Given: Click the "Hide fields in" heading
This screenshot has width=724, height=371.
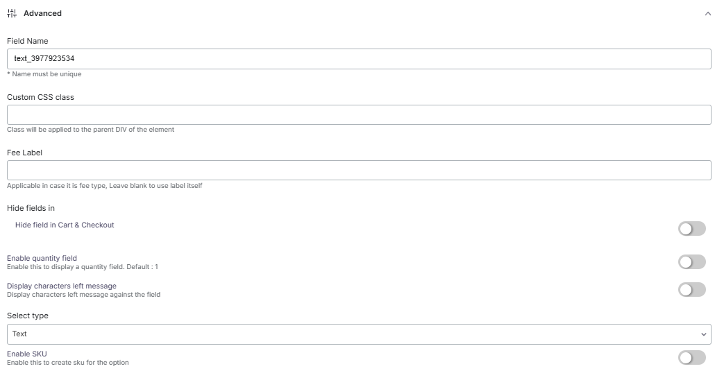Looking at the screenshot, I should (31, 207).
